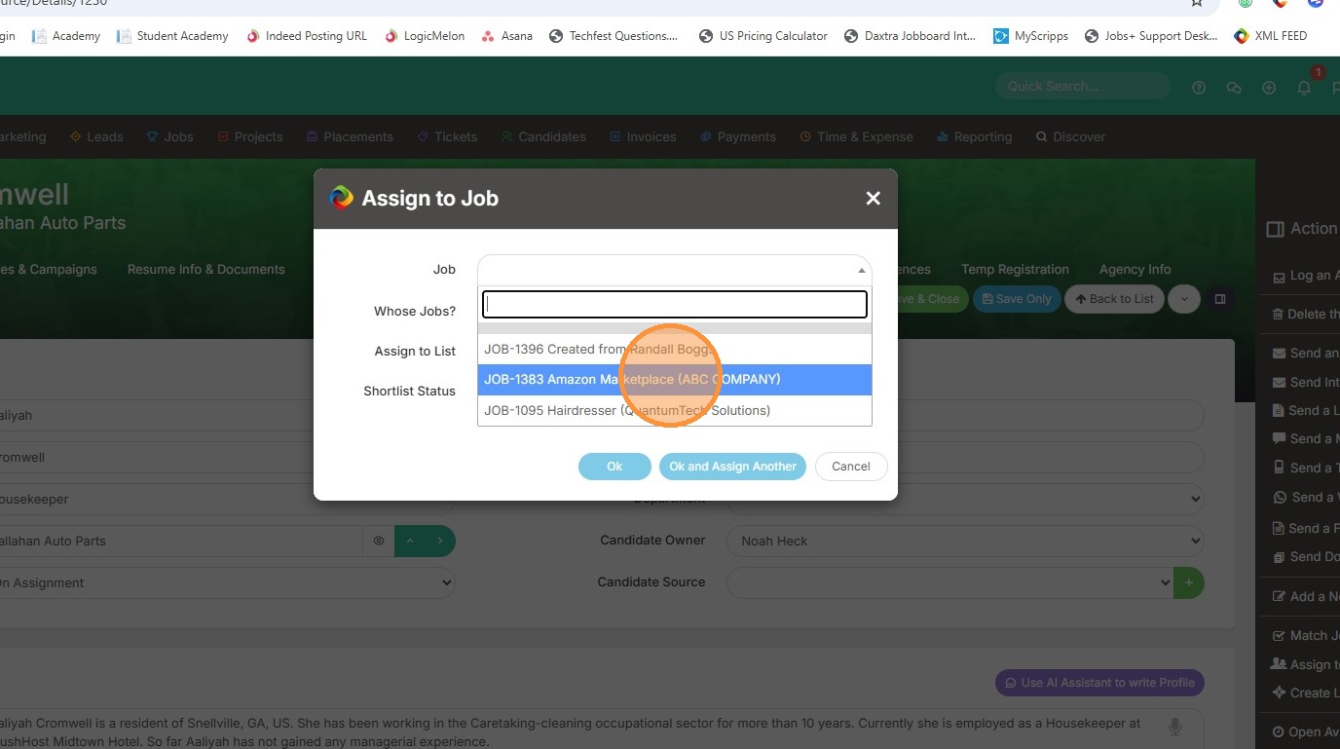Open Payments navigation item
The width and height of the screenshot is (1340, 749).
point(738,137)
